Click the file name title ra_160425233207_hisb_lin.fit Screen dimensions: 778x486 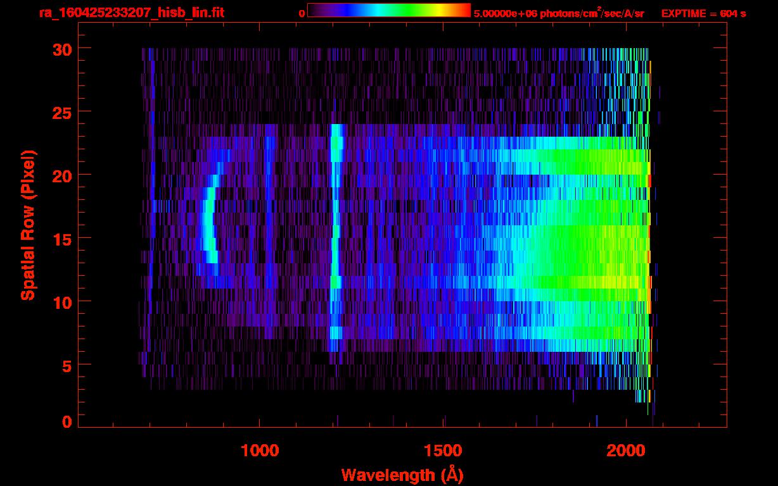tap(131, 13)
